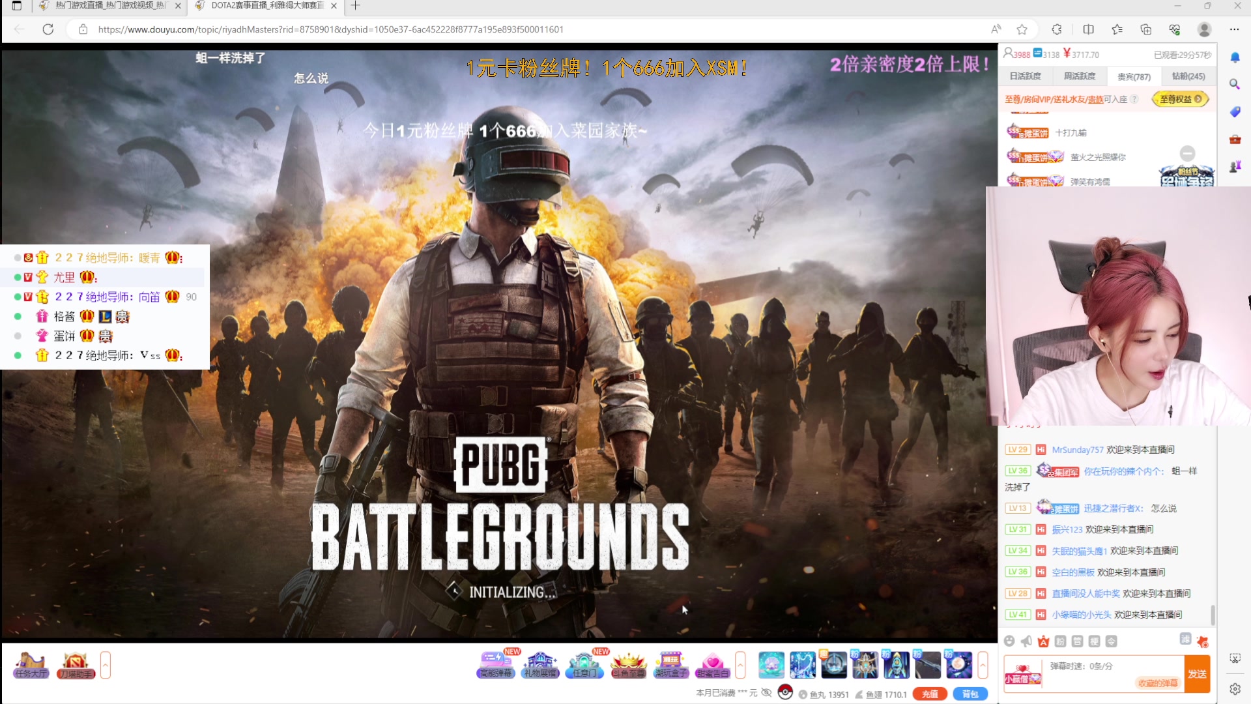Viewport: 1251px width, 704px height.
Task: Click the Pokeball icon beside spending info
Action: (785, 693)
